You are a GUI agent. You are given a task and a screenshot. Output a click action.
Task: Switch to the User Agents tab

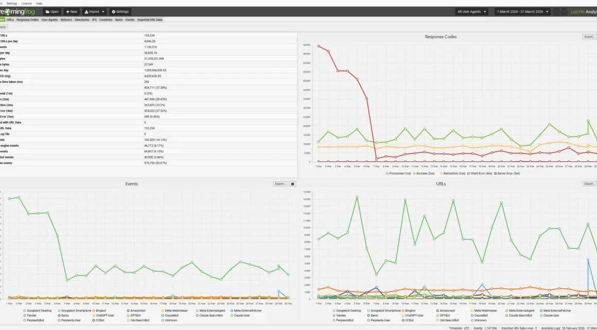coord(49,20)
